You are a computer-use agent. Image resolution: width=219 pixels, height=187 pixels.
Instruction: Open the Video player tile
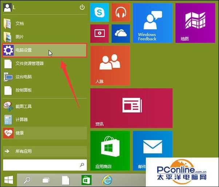click(99, 33)
